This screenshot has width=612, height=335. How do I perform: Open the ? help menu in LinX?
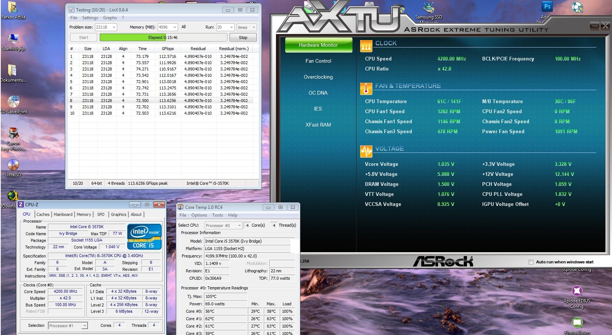coord(123,18)
